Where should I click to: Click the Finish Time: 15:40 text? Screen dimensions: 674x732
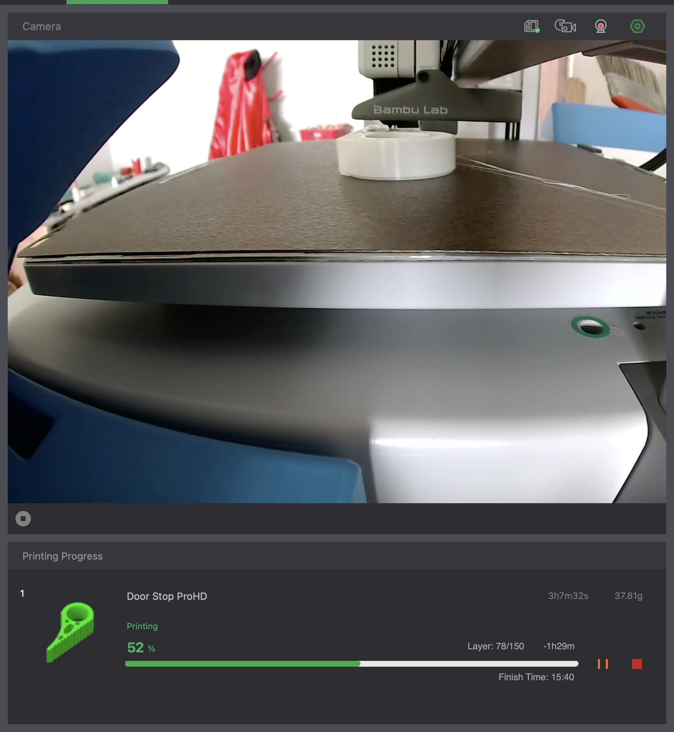coord(536,677)
